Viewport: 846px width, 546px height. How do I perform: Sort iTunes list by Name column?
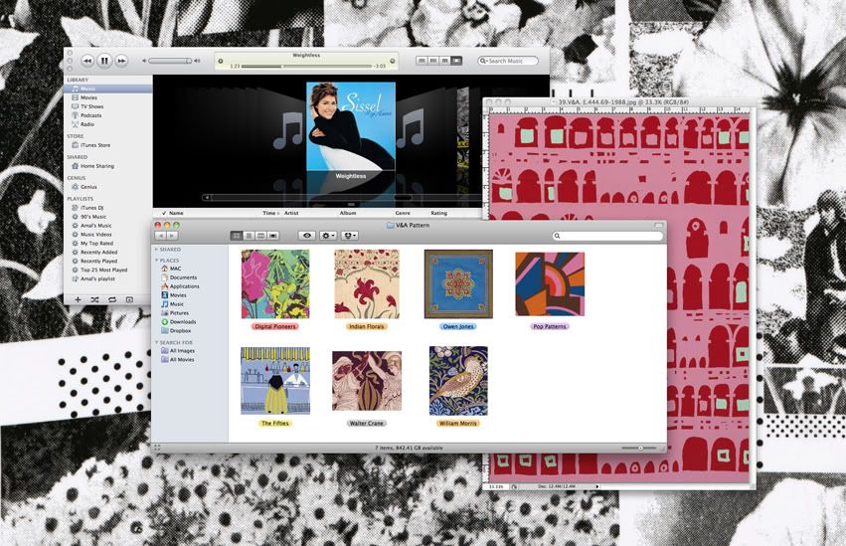pos(176,213)
